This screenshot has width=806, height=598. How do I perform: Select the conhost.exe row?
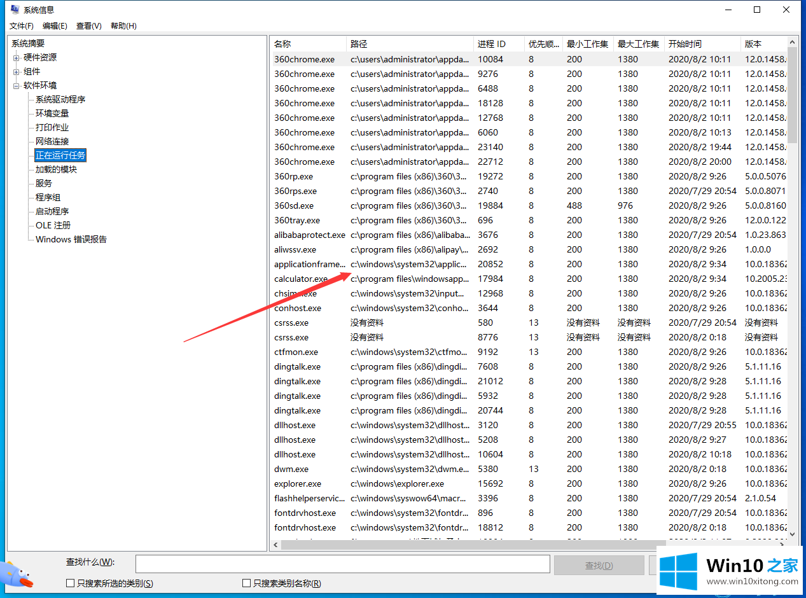point(529,308)
